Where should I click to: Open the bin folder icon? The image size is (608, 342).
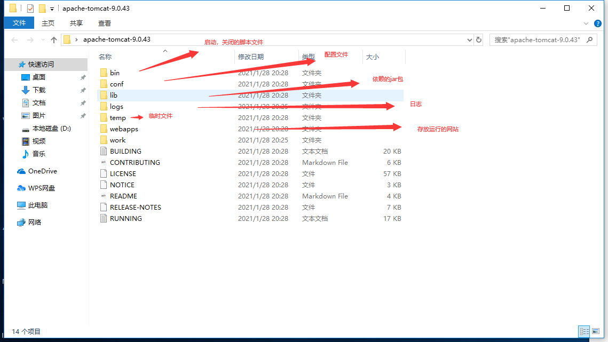(x=104, y=73)
